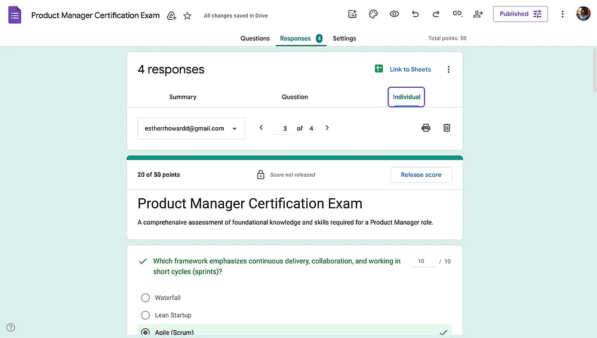
Task: Click the score not released lock icon
Action: click(260, 174)
